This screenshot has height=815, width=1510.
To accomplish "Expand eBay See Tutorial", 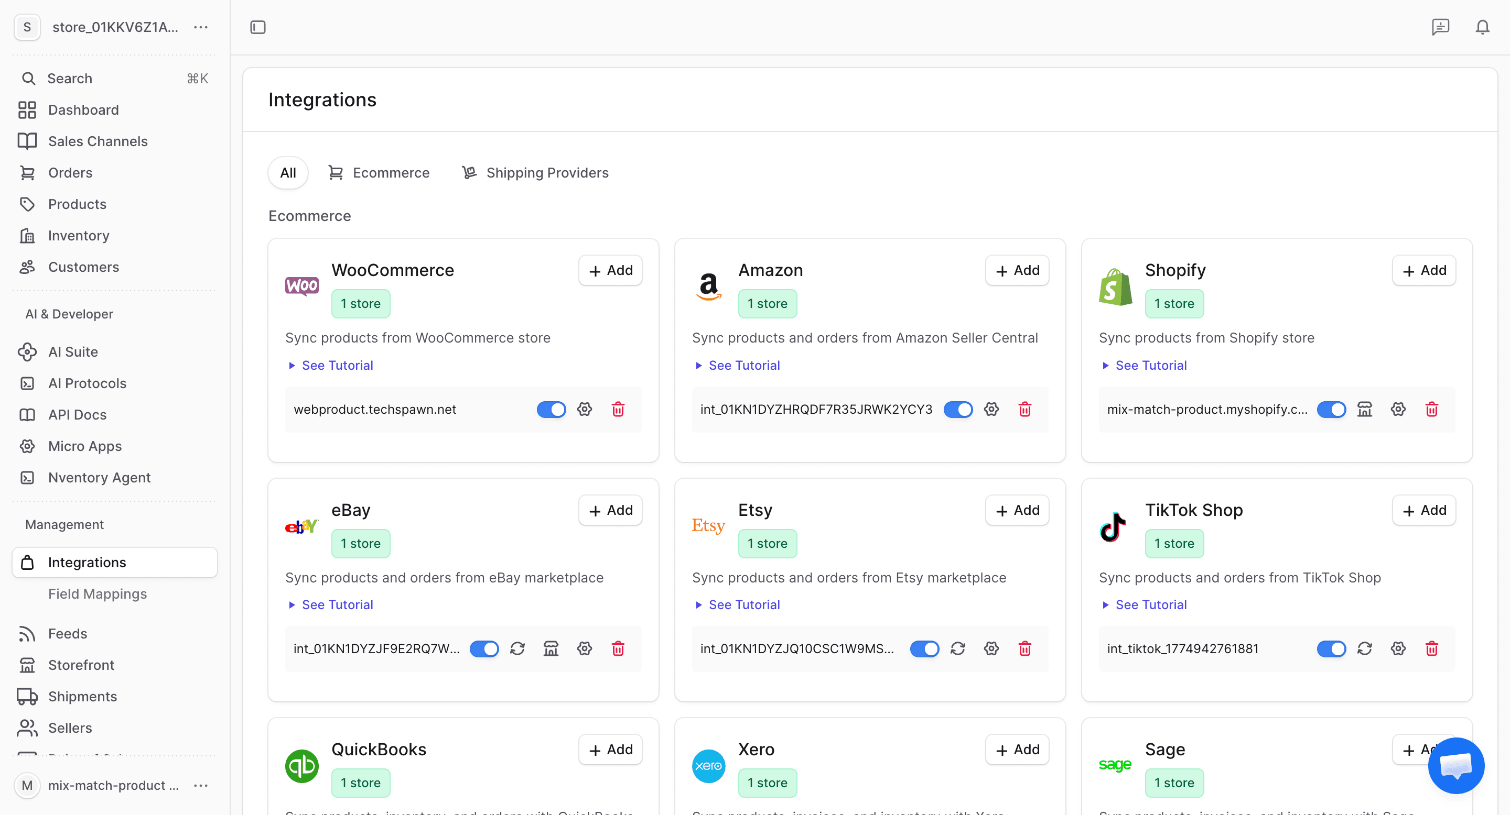I will 331,605.
